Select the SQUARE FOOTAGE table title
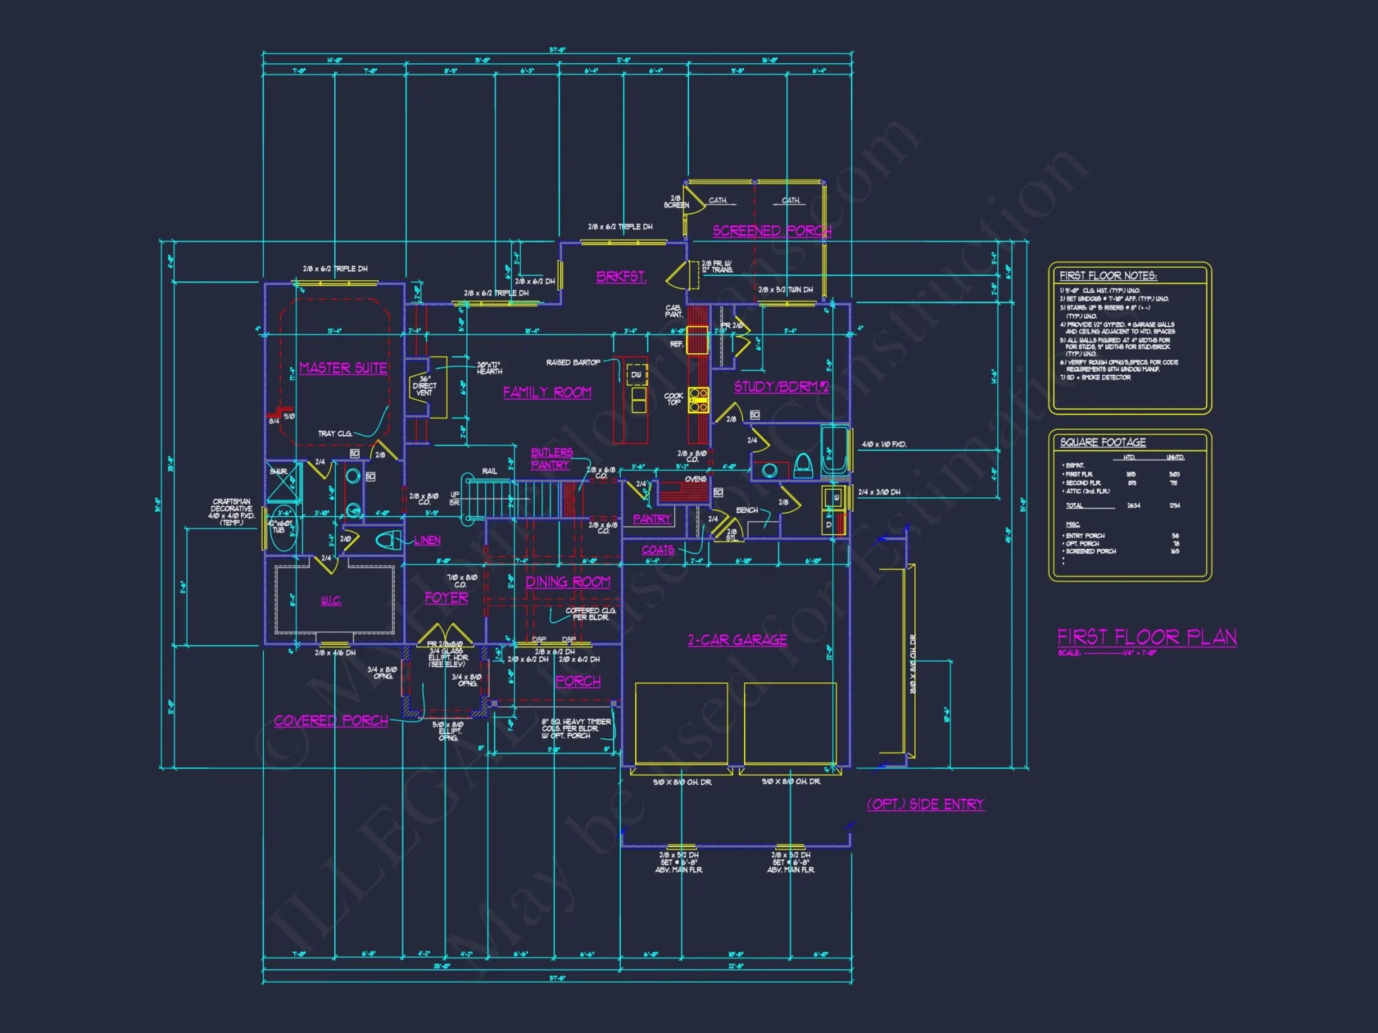This screenshot has width=1378, height=1033. (x=1102, y=442)
